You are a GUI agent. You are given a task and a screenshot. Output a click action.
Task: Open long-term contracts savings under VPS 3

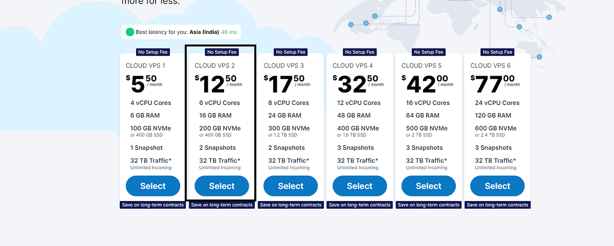pyautogui.click(x=291, y=205)
